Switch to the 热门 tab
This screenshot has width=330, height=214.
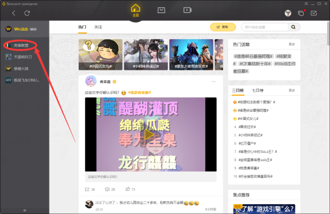tap(82, 27)
